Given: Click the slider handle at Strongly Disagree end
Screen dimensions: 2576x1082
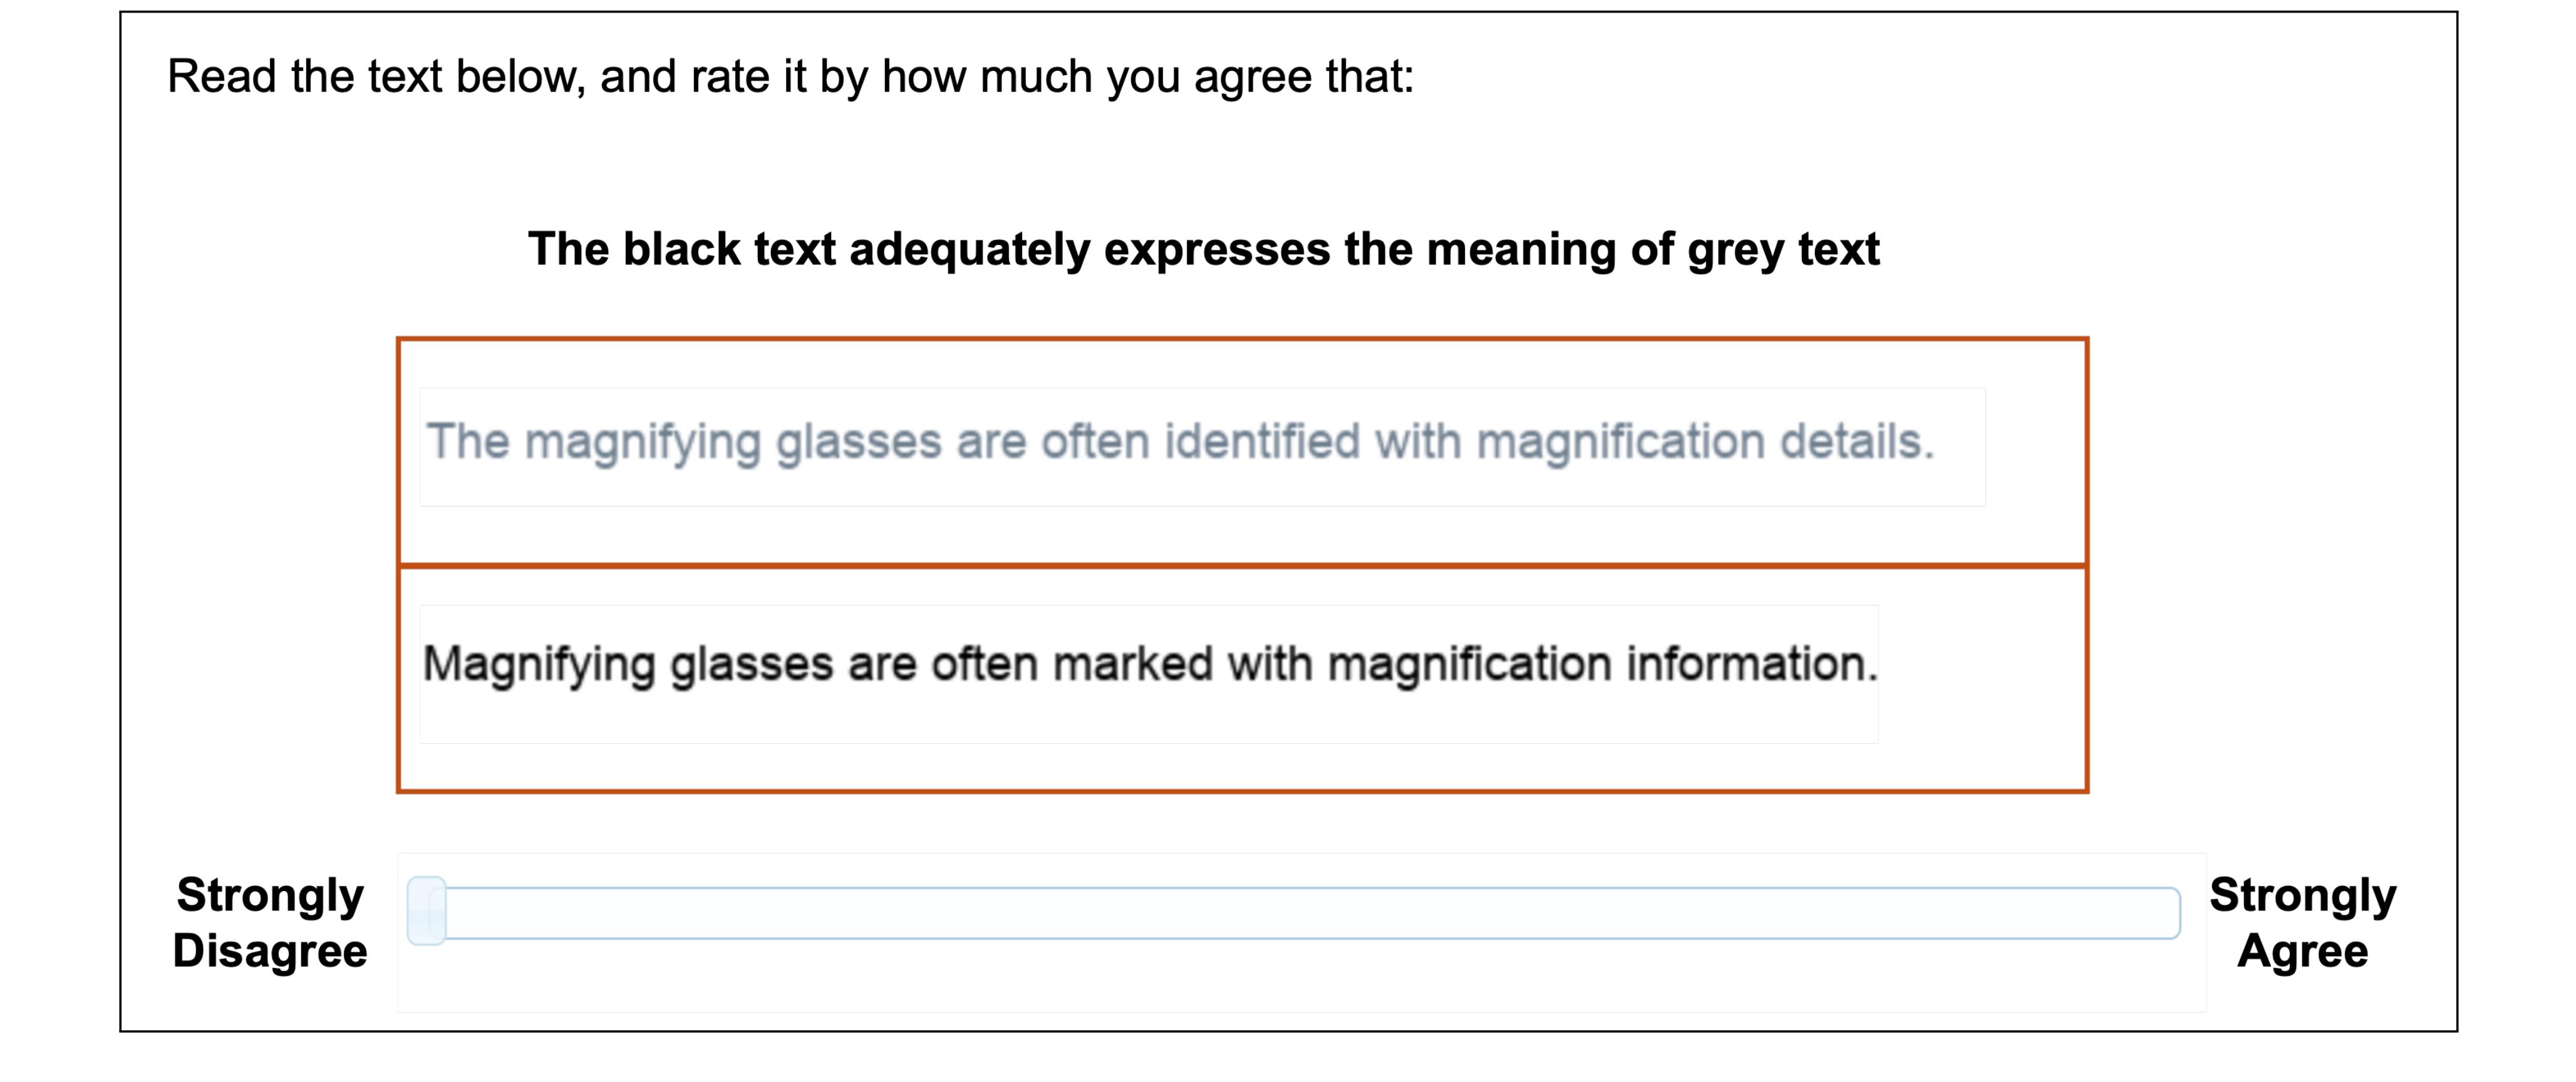Looking at the screenshot, I should (427, 911).
